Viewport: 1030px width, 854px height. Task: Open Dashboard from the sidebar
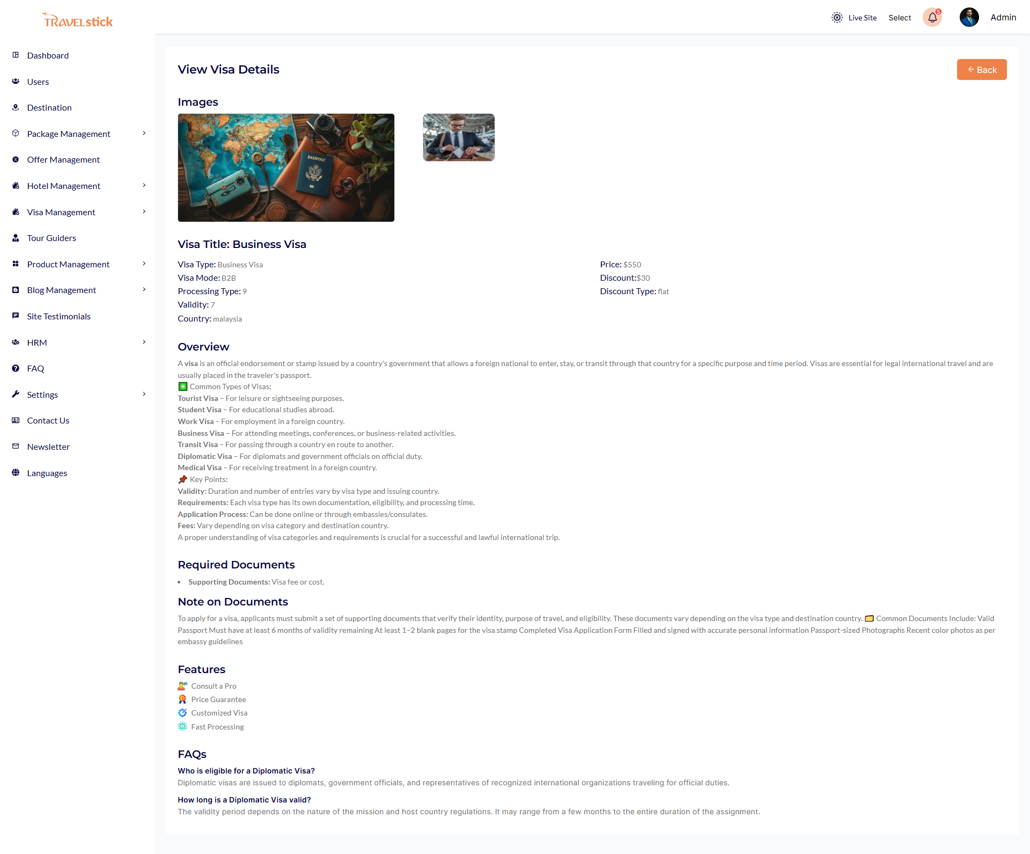[x=48, y=55]
